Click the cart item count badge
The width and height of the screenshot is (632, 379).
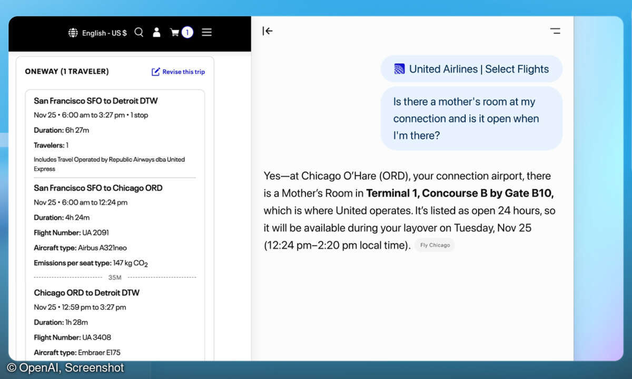[x=187, y=33]
